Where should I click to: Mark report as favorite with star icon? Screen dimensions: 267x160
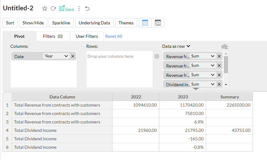point(45,9)
